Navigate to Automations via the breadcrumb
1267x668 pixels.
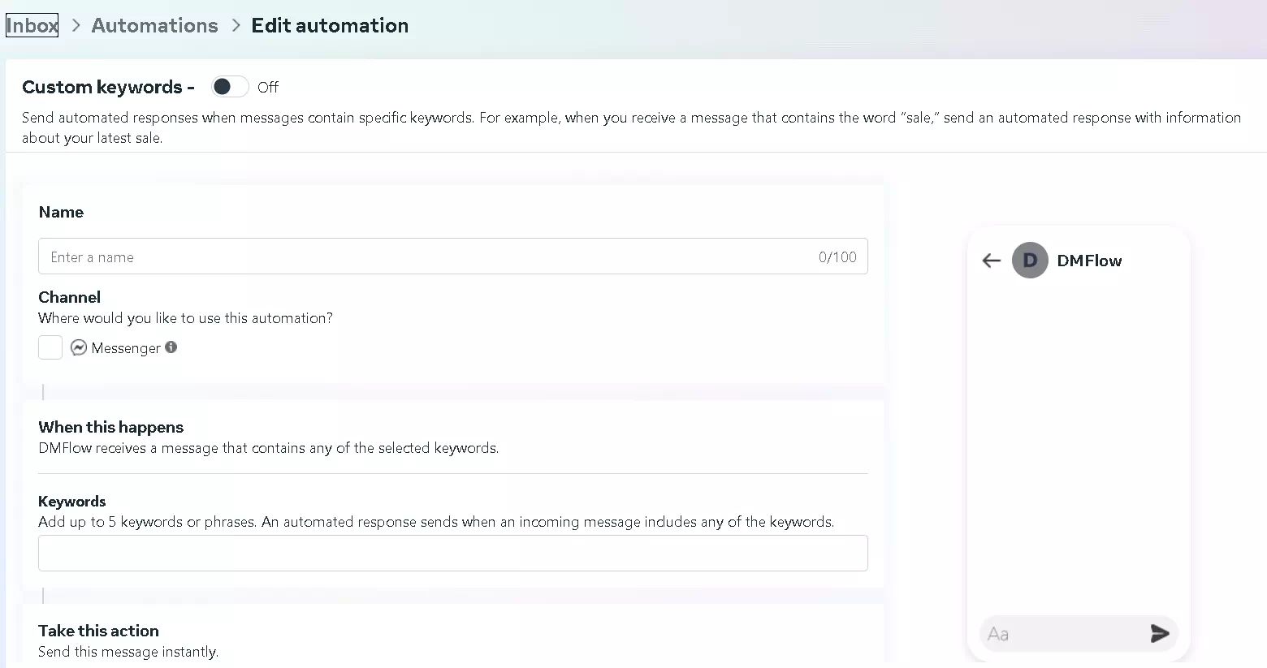(154, 25)
